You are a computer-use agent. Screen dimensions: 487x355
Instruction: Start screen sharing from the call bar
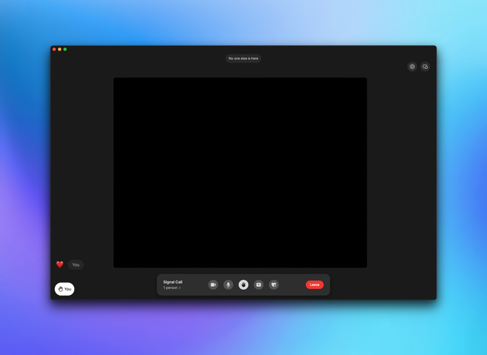click(259, 284)
